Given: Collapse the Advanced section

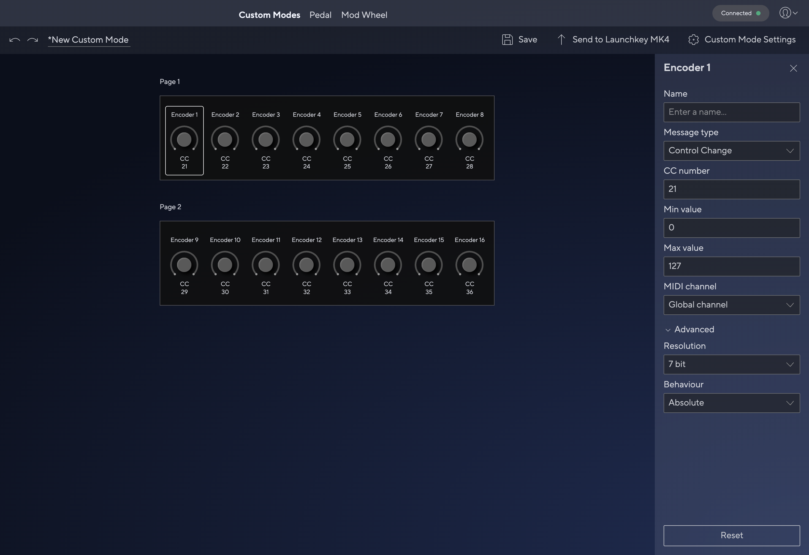Looking at the screenshot, I should coord(689,329).
